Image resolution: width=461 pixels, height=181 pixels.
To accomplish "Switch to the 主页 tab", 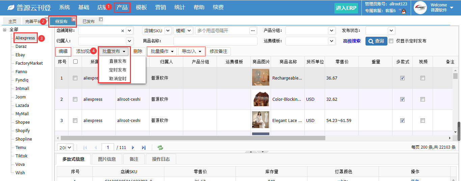I will point(12,21).
